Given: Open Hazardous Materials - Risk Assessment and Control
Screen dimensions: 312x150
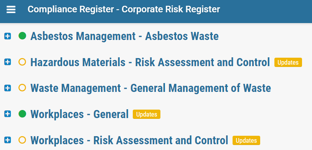Looking at the screenshot, I should tap(150, 62).
